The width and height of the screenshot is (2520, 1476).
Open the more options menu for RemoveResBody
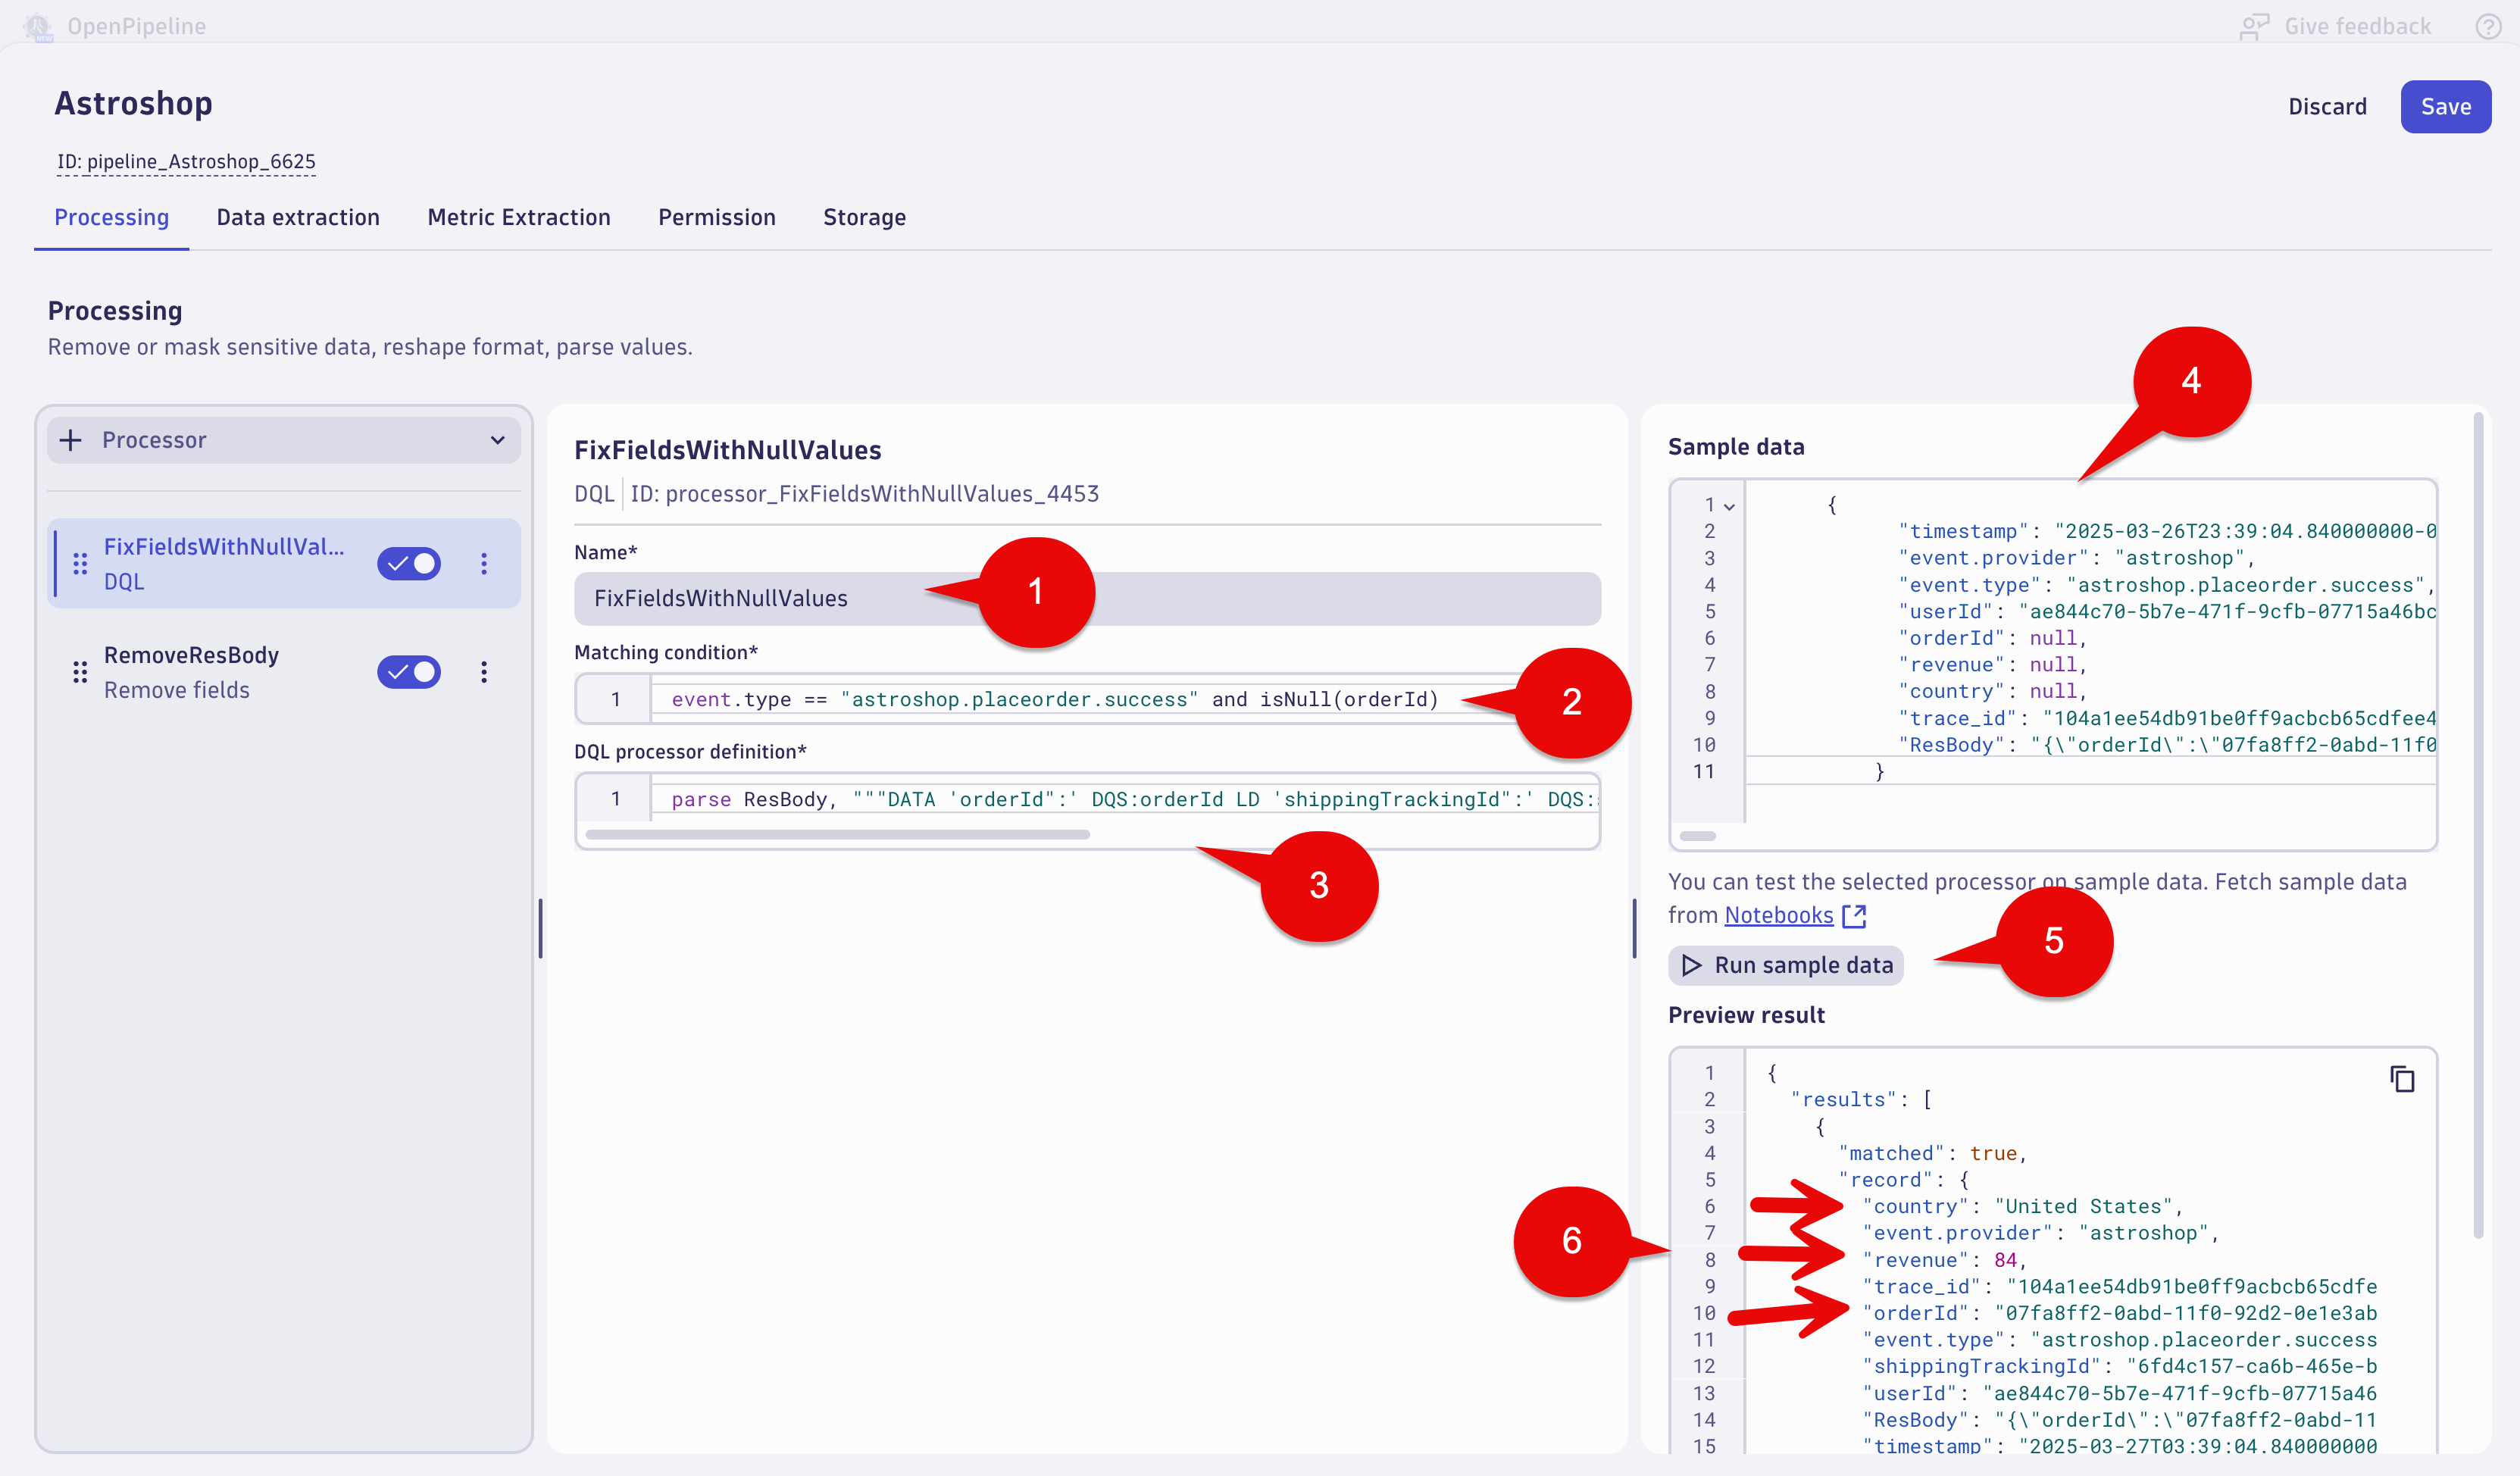pyautogui.click(x=484, y=672)
